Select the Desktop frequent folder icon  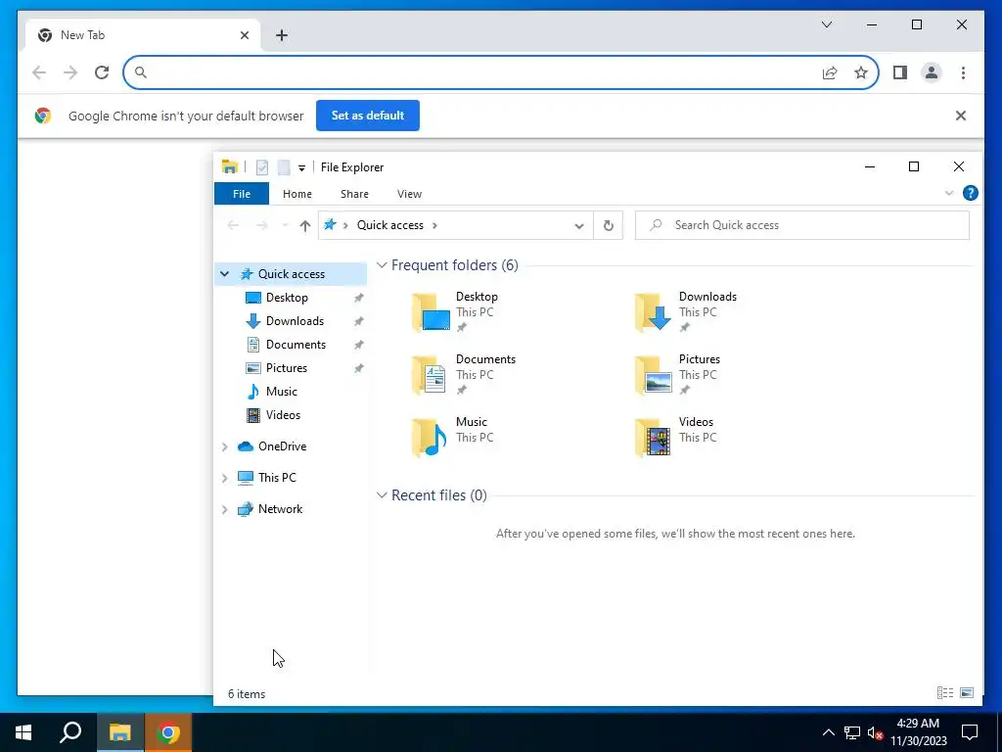coord(432,312)
